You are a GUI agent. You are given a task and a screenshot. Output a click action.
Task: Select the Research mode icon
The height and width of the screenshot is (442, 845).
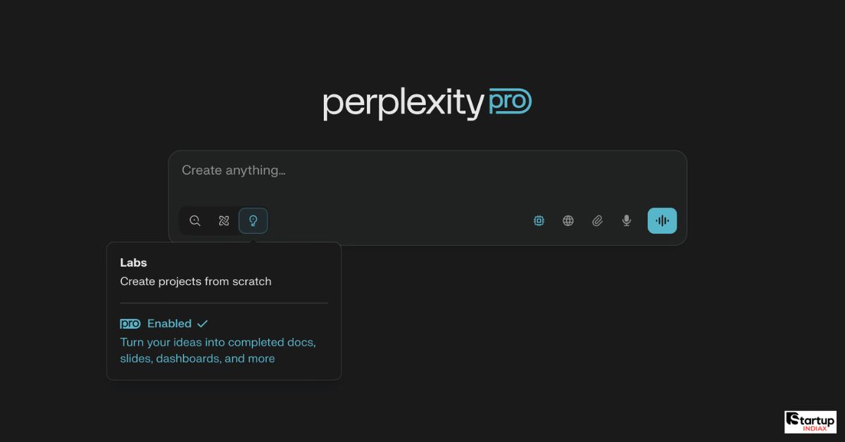pyautogui.click(x=224, y=221)
